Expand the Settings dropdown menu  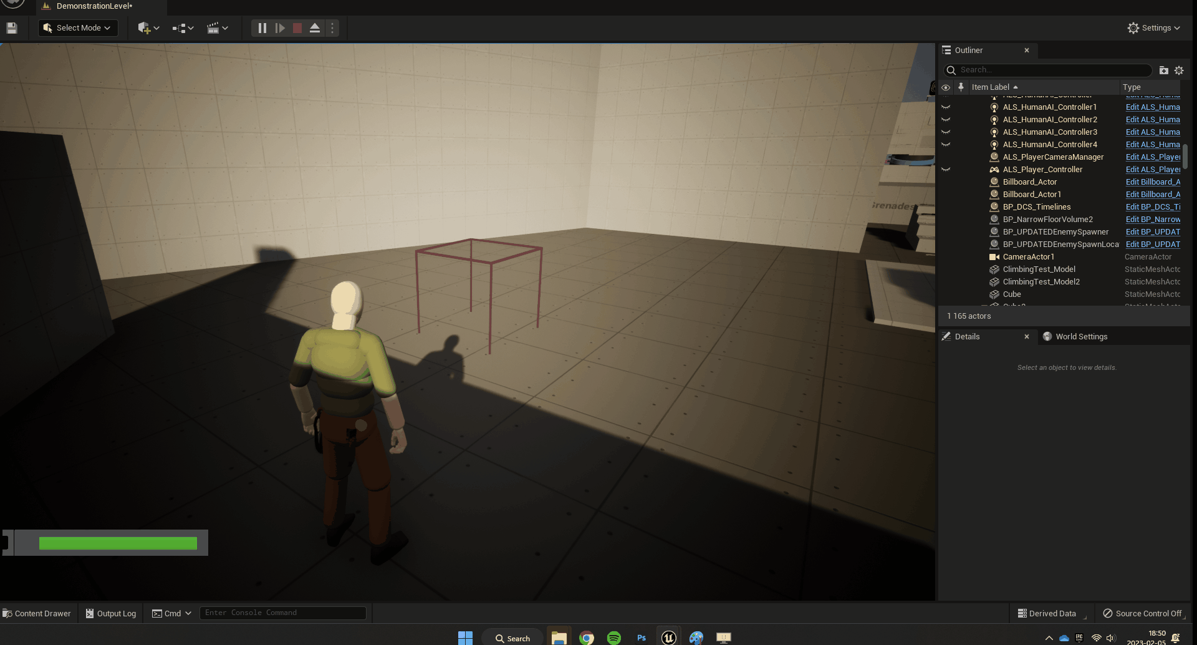tap(1154, 28)
